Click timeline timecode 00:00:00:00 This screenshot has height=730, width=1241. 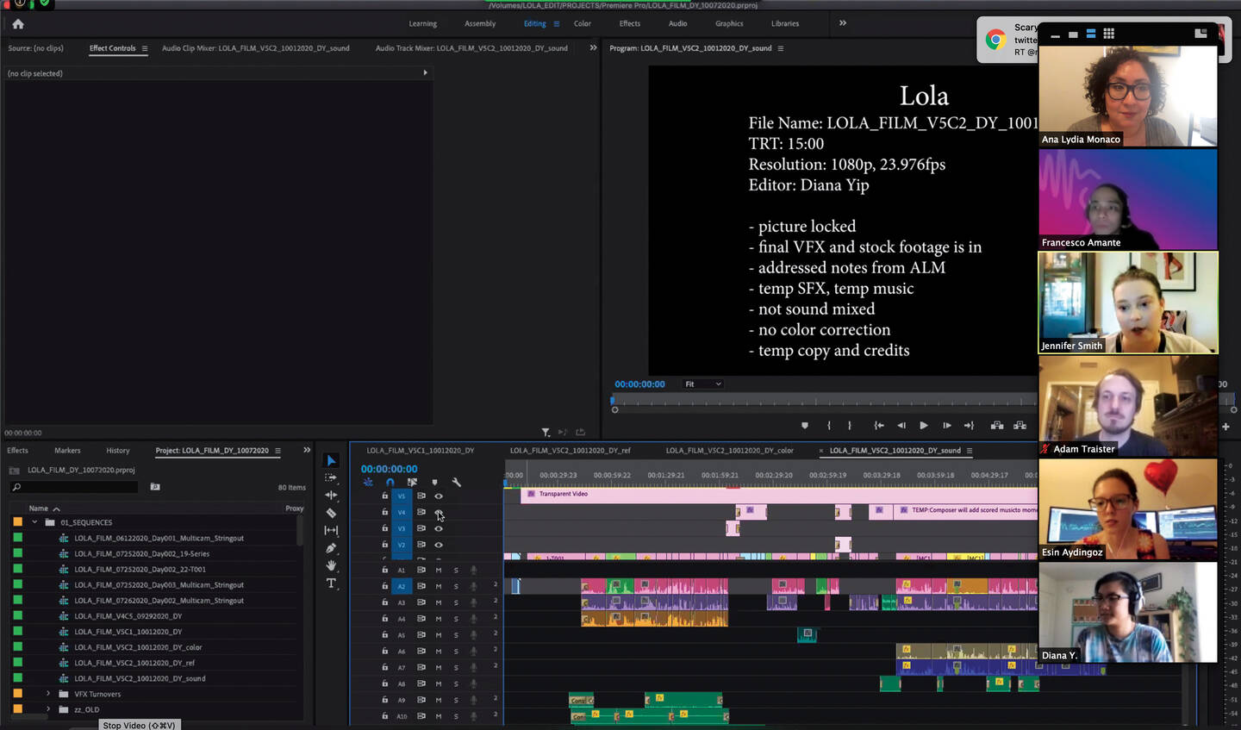click(390, 469)
